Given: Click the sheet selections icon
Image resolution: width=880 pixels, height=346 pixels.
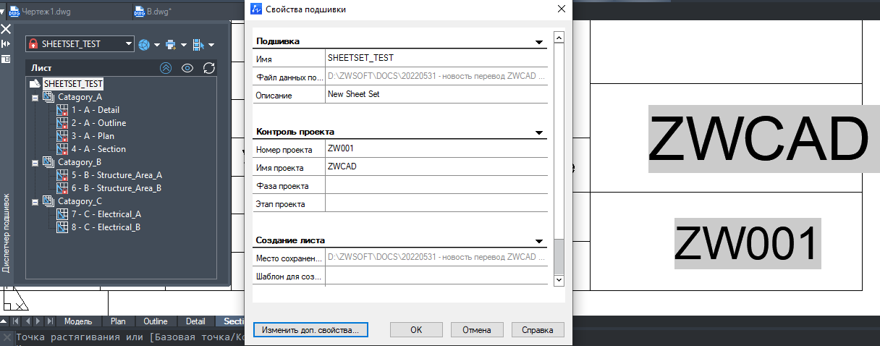Looking at the screenshot, I should pyautogui.click(x=198, y=44).
